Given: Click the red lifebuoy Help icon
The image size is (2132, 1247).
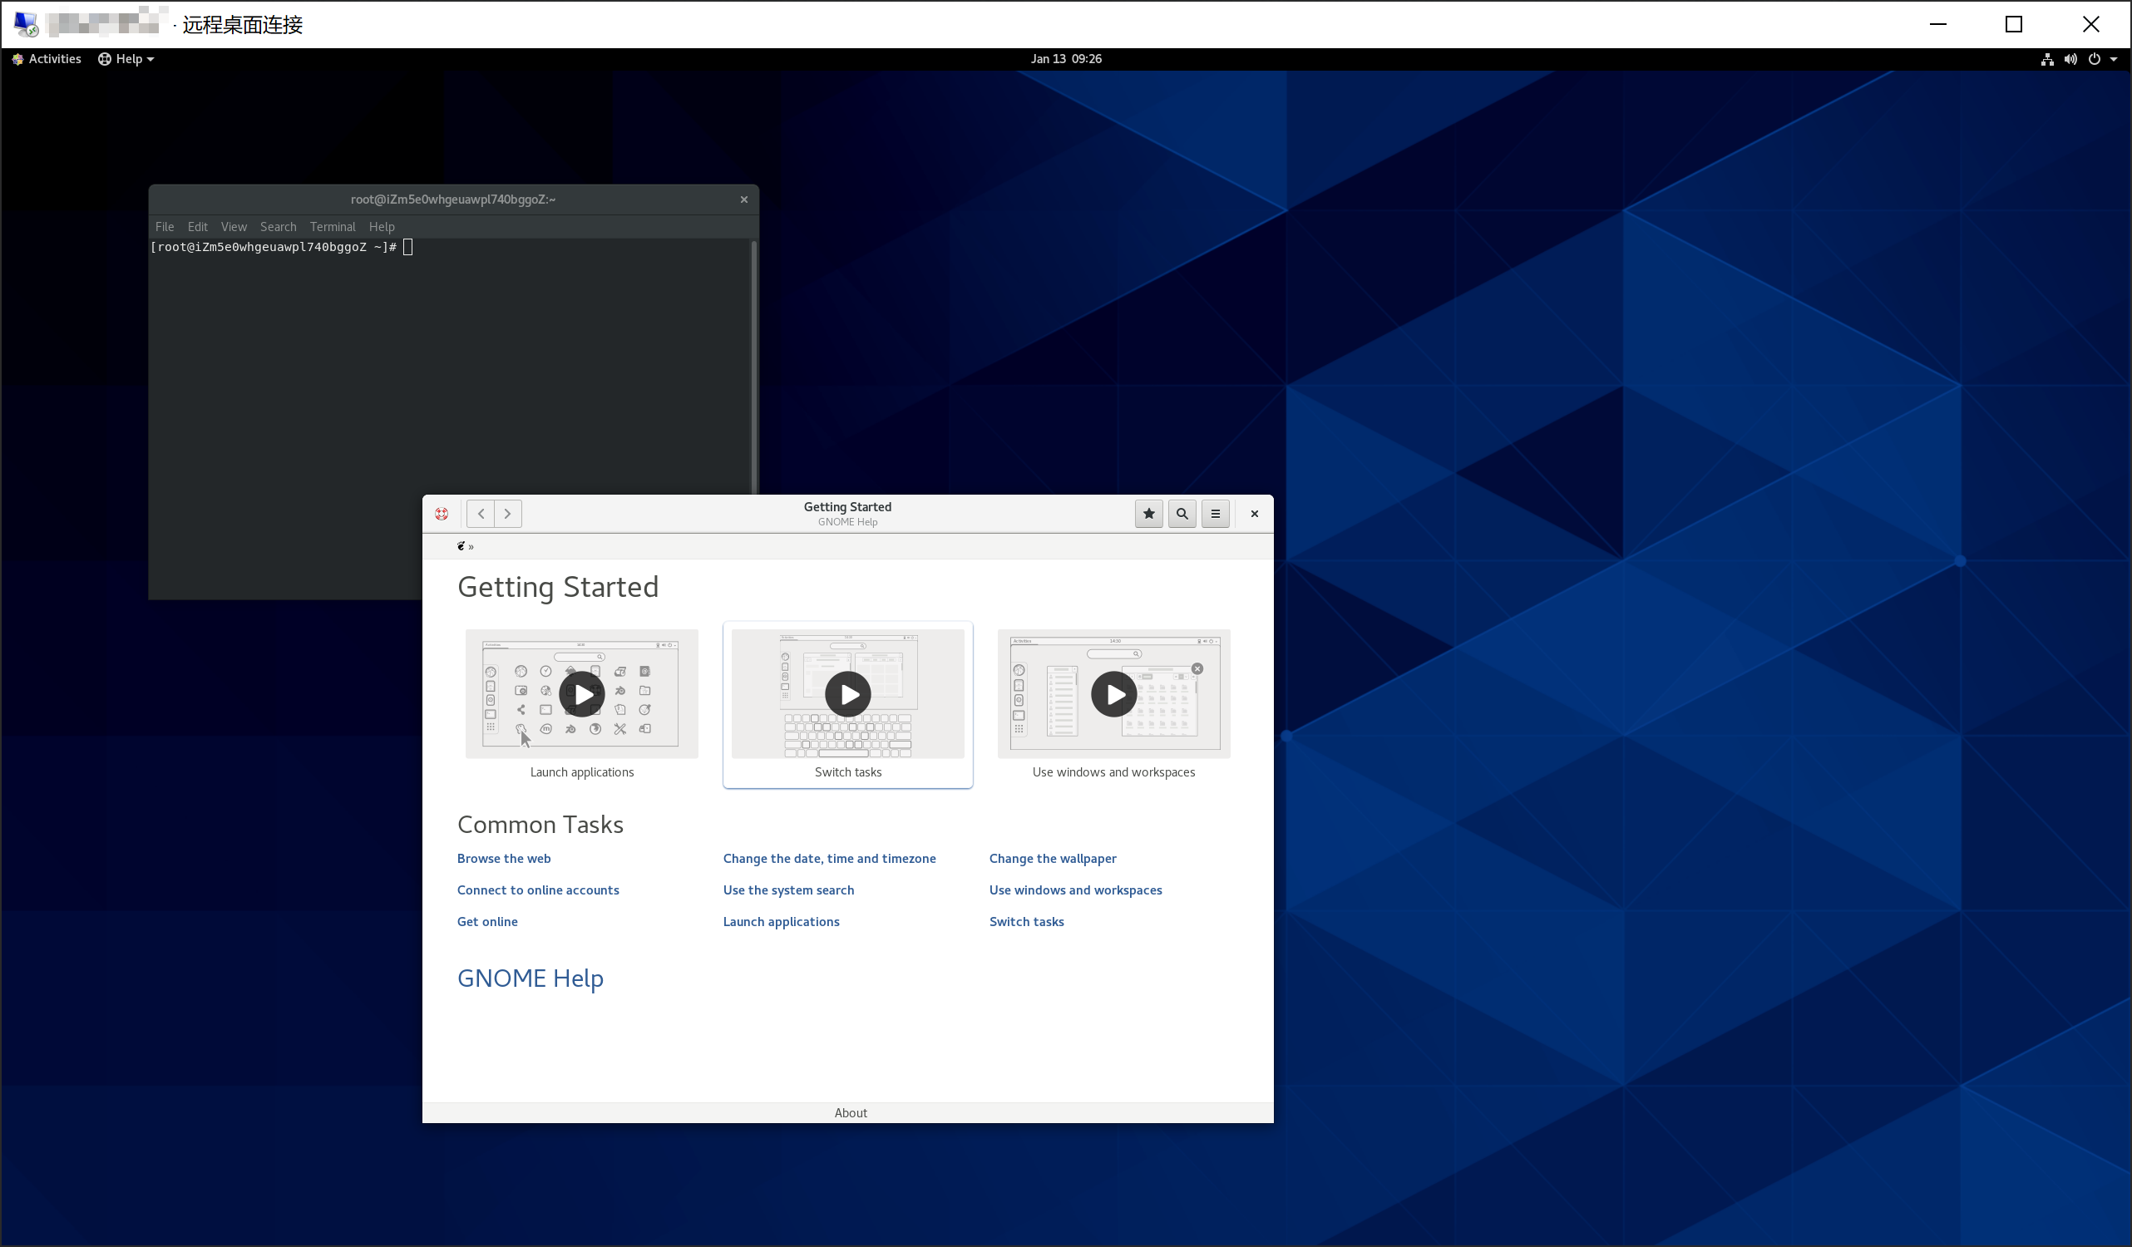Looking at the screenshot, I should 442,514.
